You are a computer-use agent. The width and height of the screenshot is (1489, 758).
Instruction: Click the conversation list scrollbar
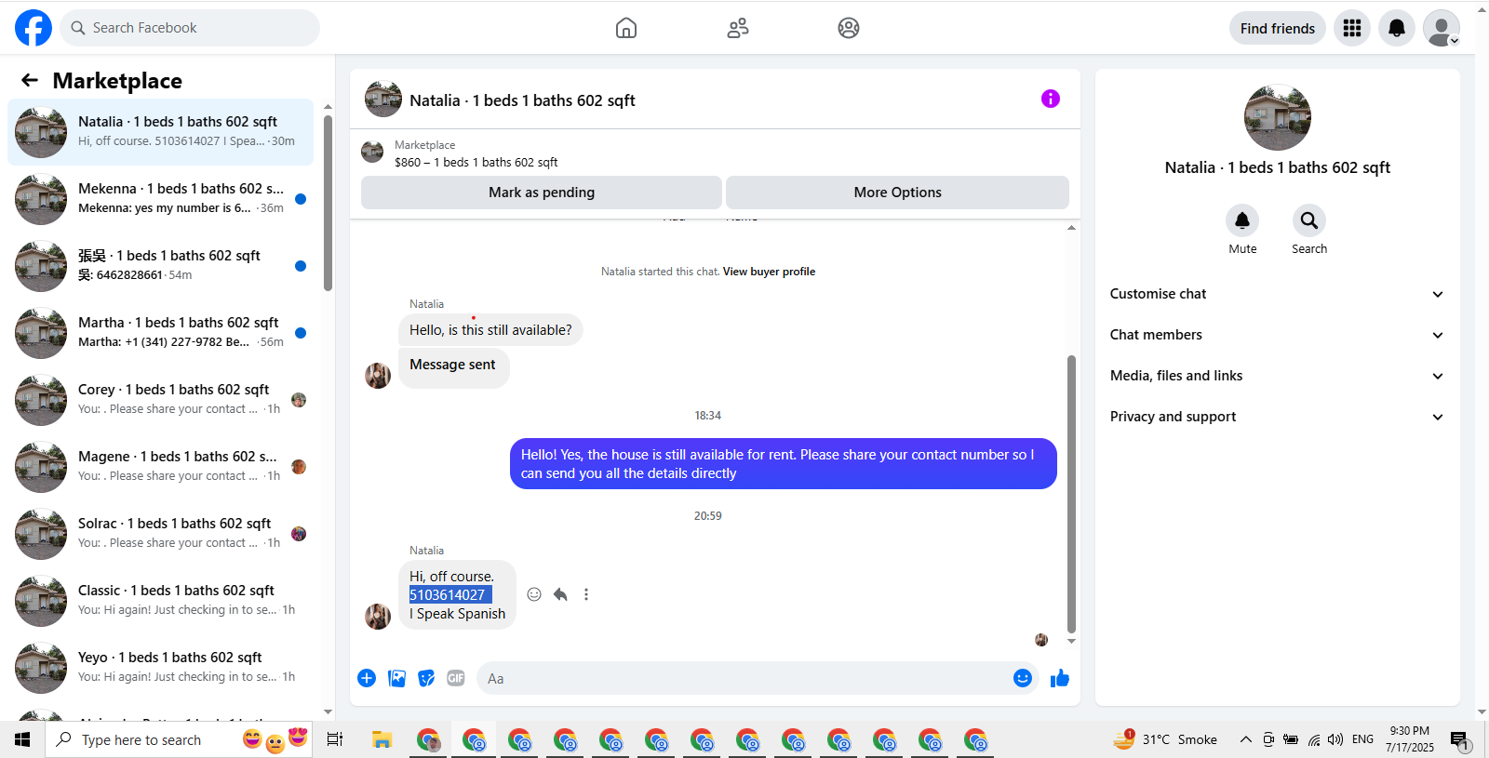[328, 203]
